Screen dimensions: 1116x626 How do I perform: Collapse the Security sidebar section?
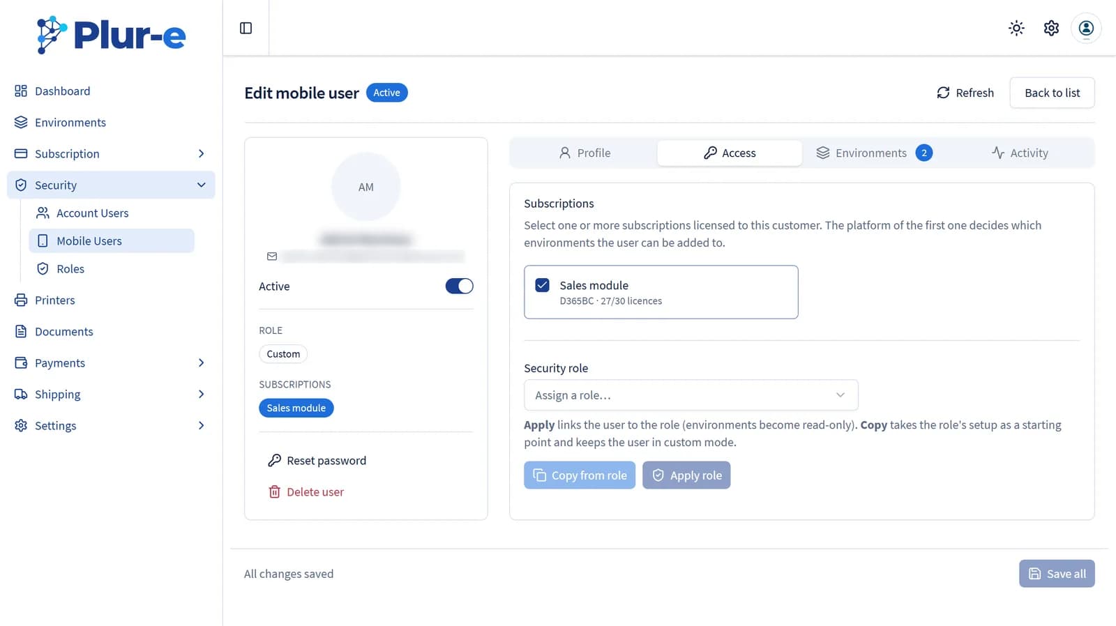111,185
